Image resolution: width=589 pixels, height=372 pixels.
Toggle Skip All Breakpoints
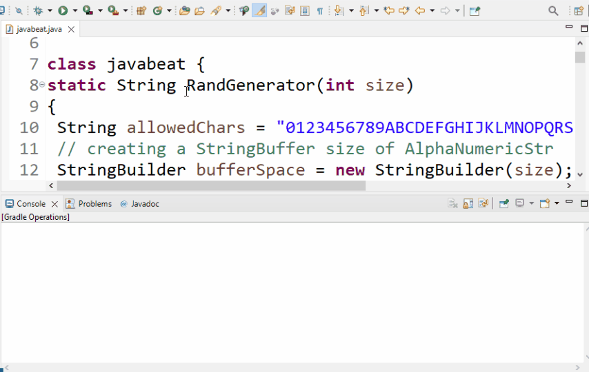19,11
